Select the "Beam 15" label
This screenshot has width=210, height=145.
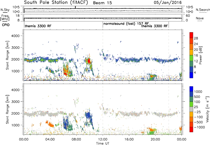tap(102, 3)
